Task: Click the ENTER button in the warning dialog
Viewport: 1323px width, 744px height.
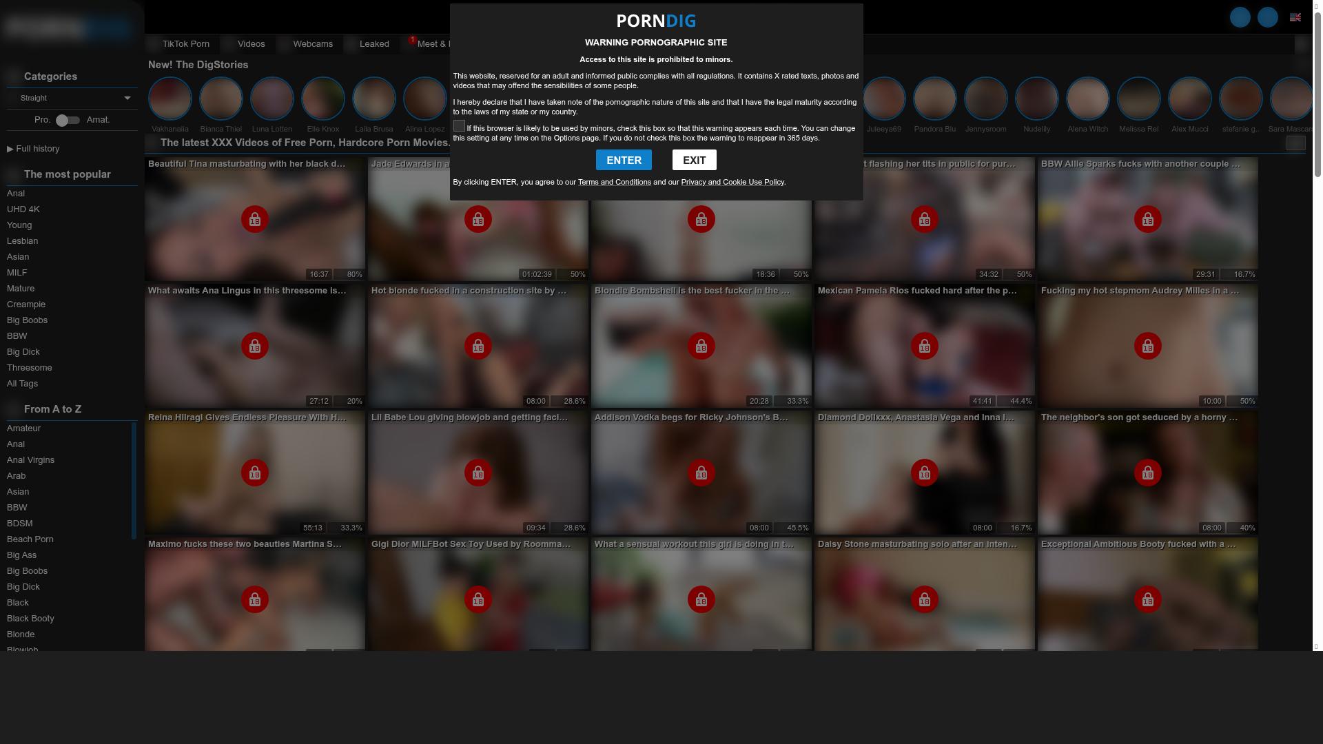Action: (623, 160)
